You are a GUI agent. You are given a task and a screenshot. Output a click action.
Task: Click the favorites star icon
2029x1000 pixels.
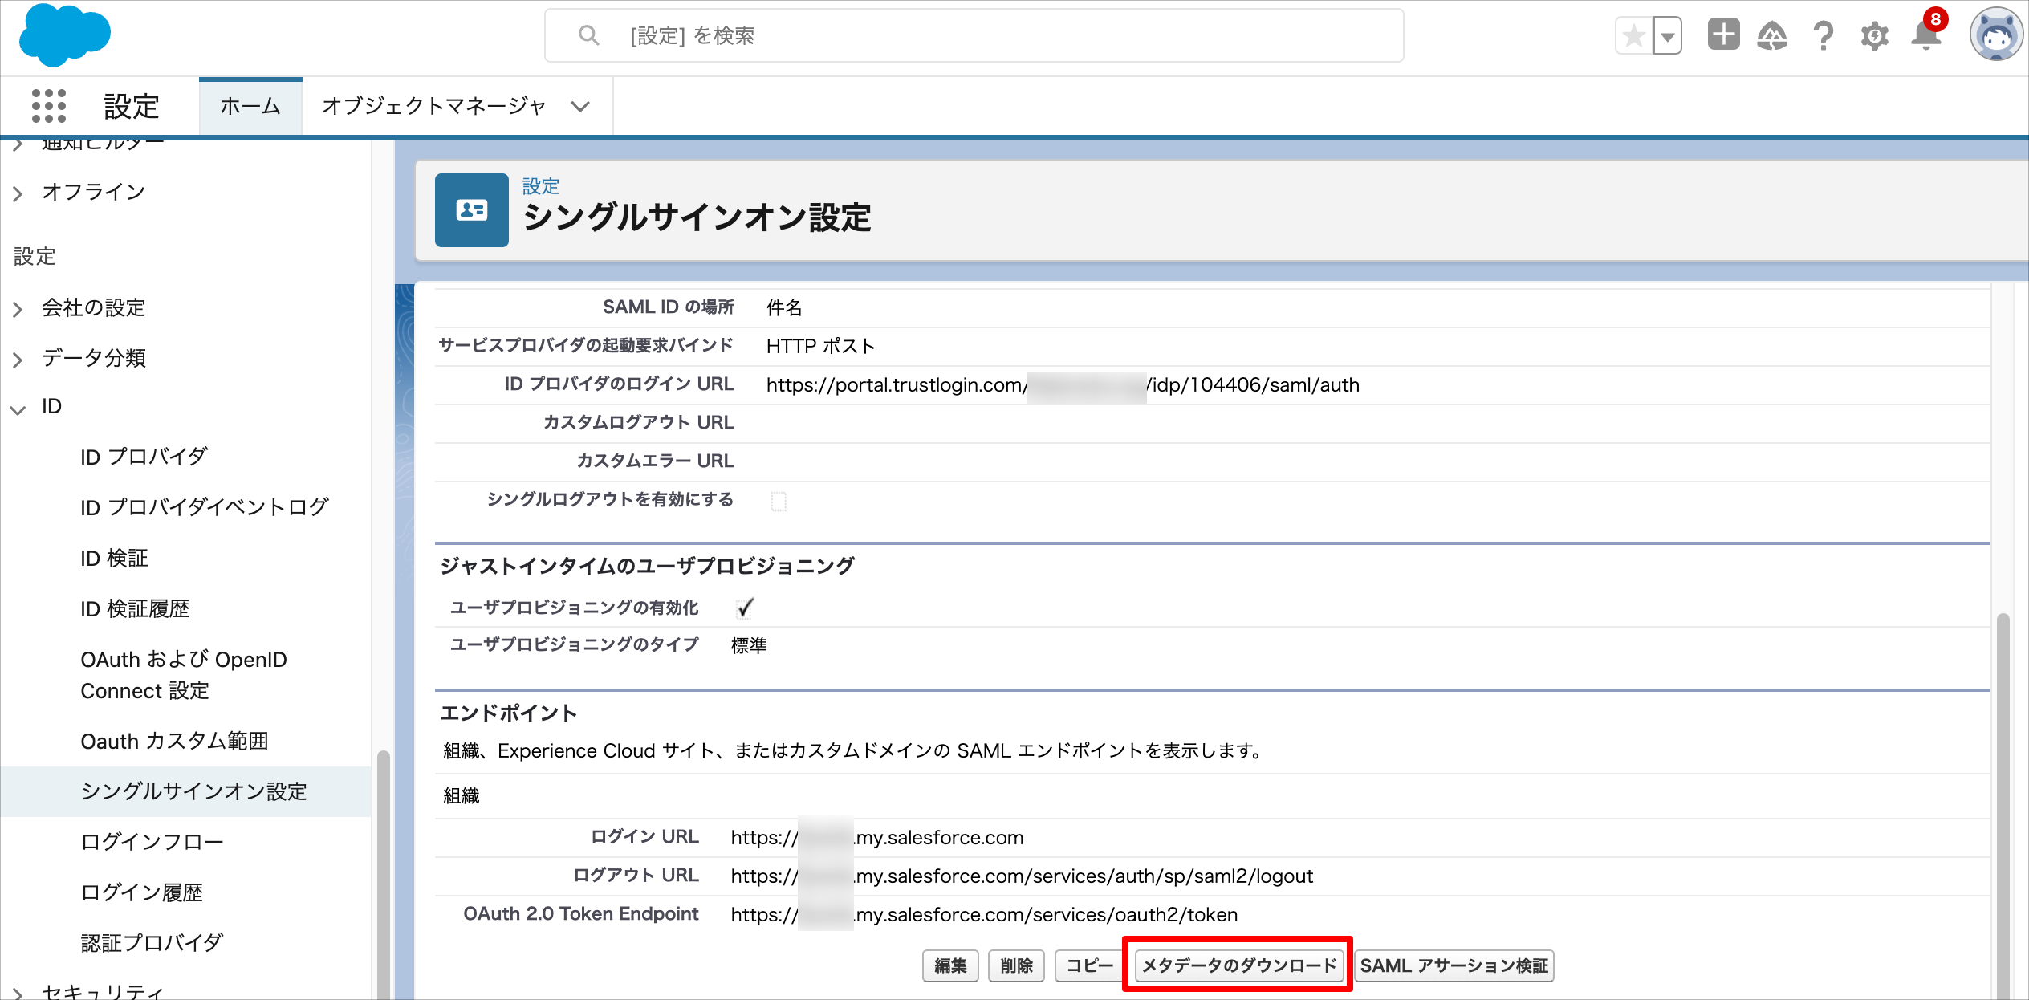1634,36
